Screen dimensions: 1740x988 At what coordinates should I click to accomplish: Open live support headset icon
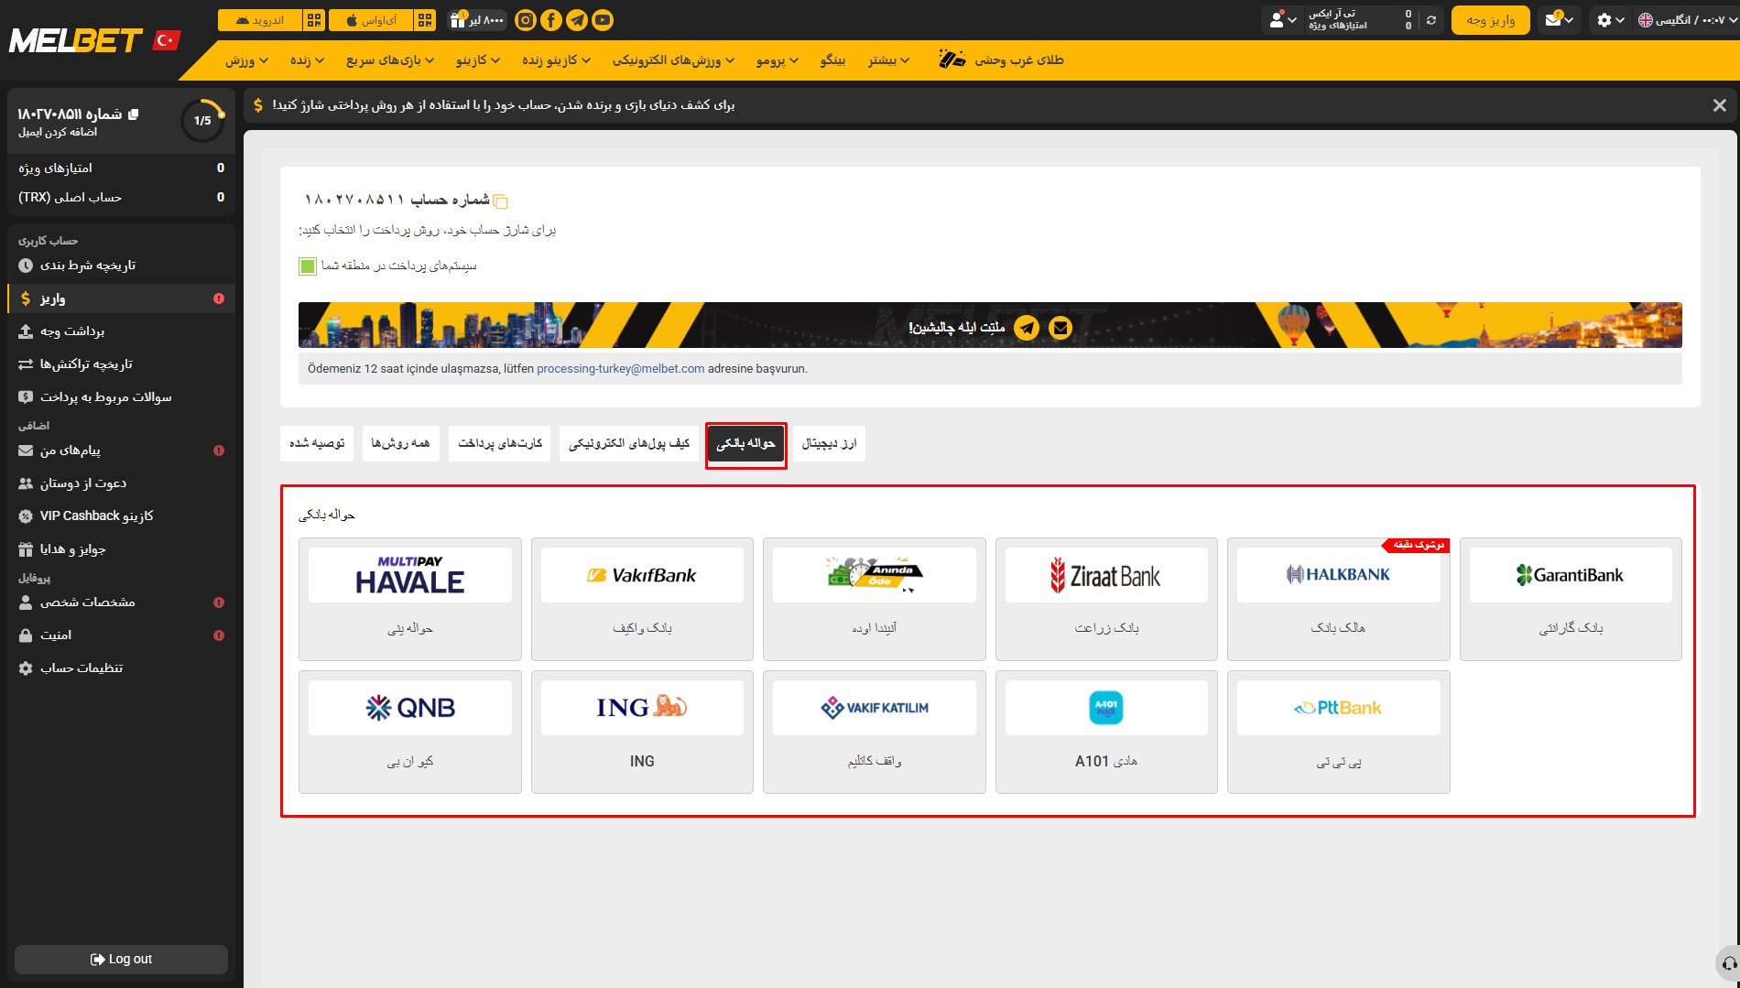click(x=1727, y=963)
